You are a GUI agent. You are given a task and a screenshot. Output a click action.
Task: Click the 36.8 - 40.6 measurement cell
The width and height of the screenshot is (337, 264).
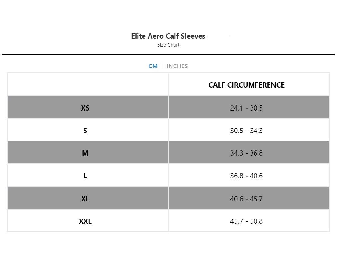[246, 176]
